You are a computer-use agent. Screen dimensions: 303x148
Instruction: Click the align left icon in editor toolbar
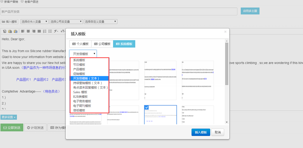click(23, 31)
